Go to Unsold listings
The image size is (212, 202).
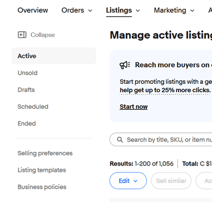[28, 73]
